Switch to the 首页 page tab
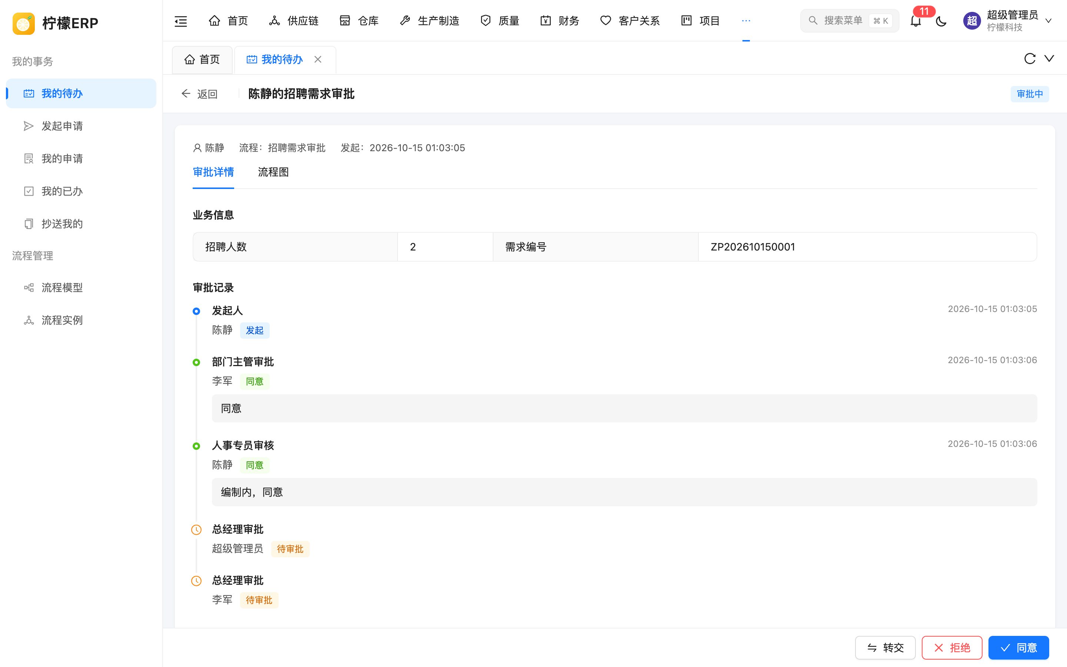This screenshot has height=667, width=1067. pyautogui.click(x=202, y=60)
